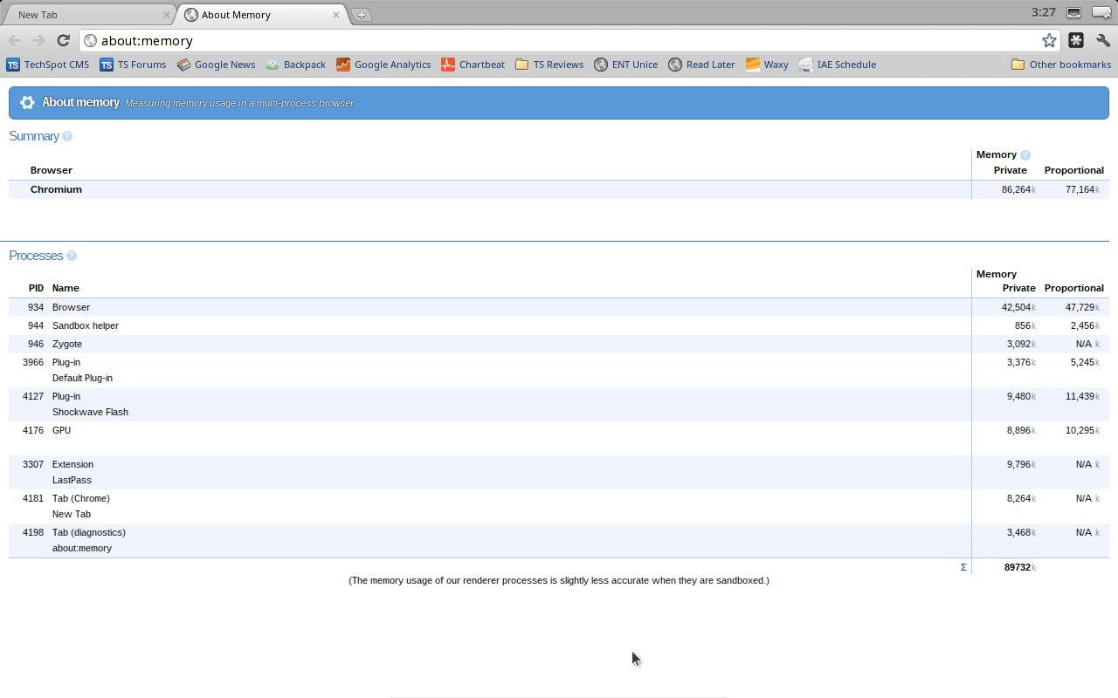Open Waxy bookmark
This screenshot has width=1118, height=698.
(767, 65)
